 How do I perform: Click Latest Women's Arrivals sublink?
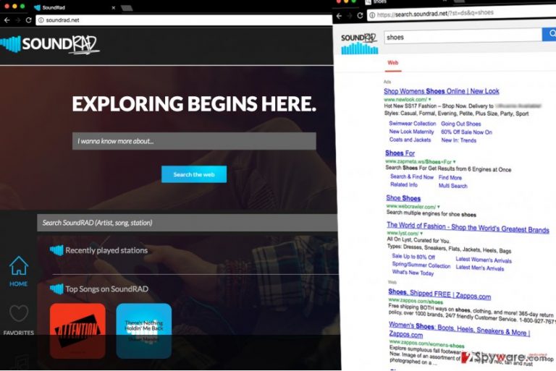pyautogui.click(x=484, y=260)
